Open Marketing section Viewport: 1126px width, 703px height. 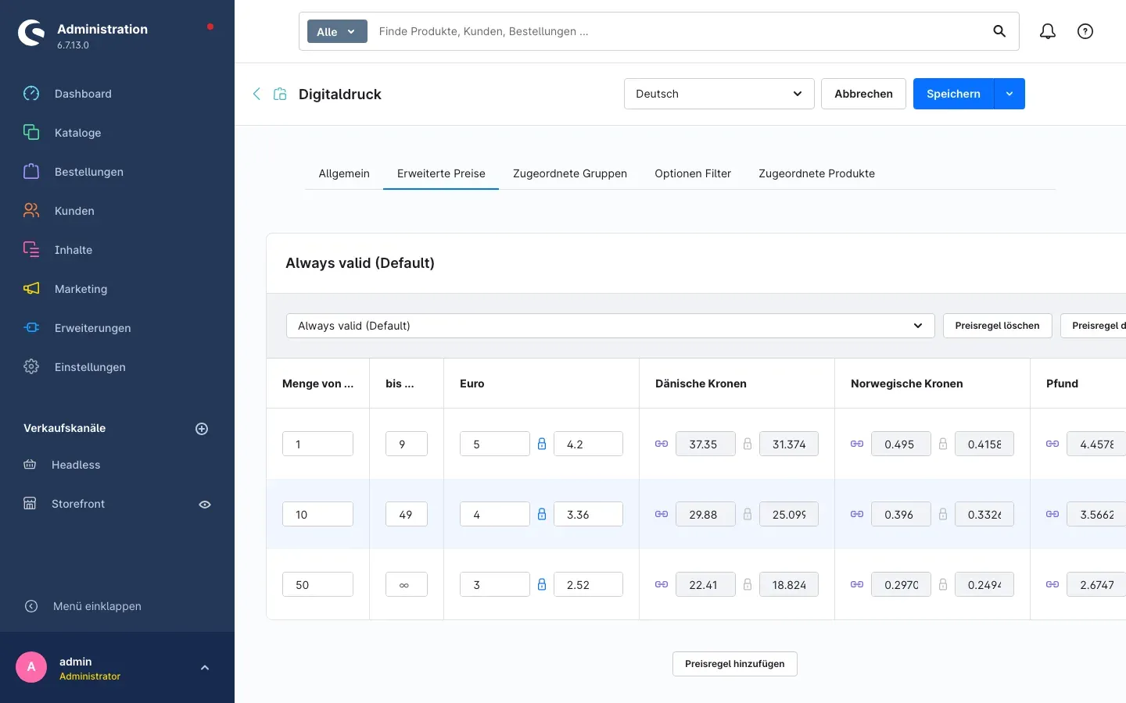tap(81, 289)
